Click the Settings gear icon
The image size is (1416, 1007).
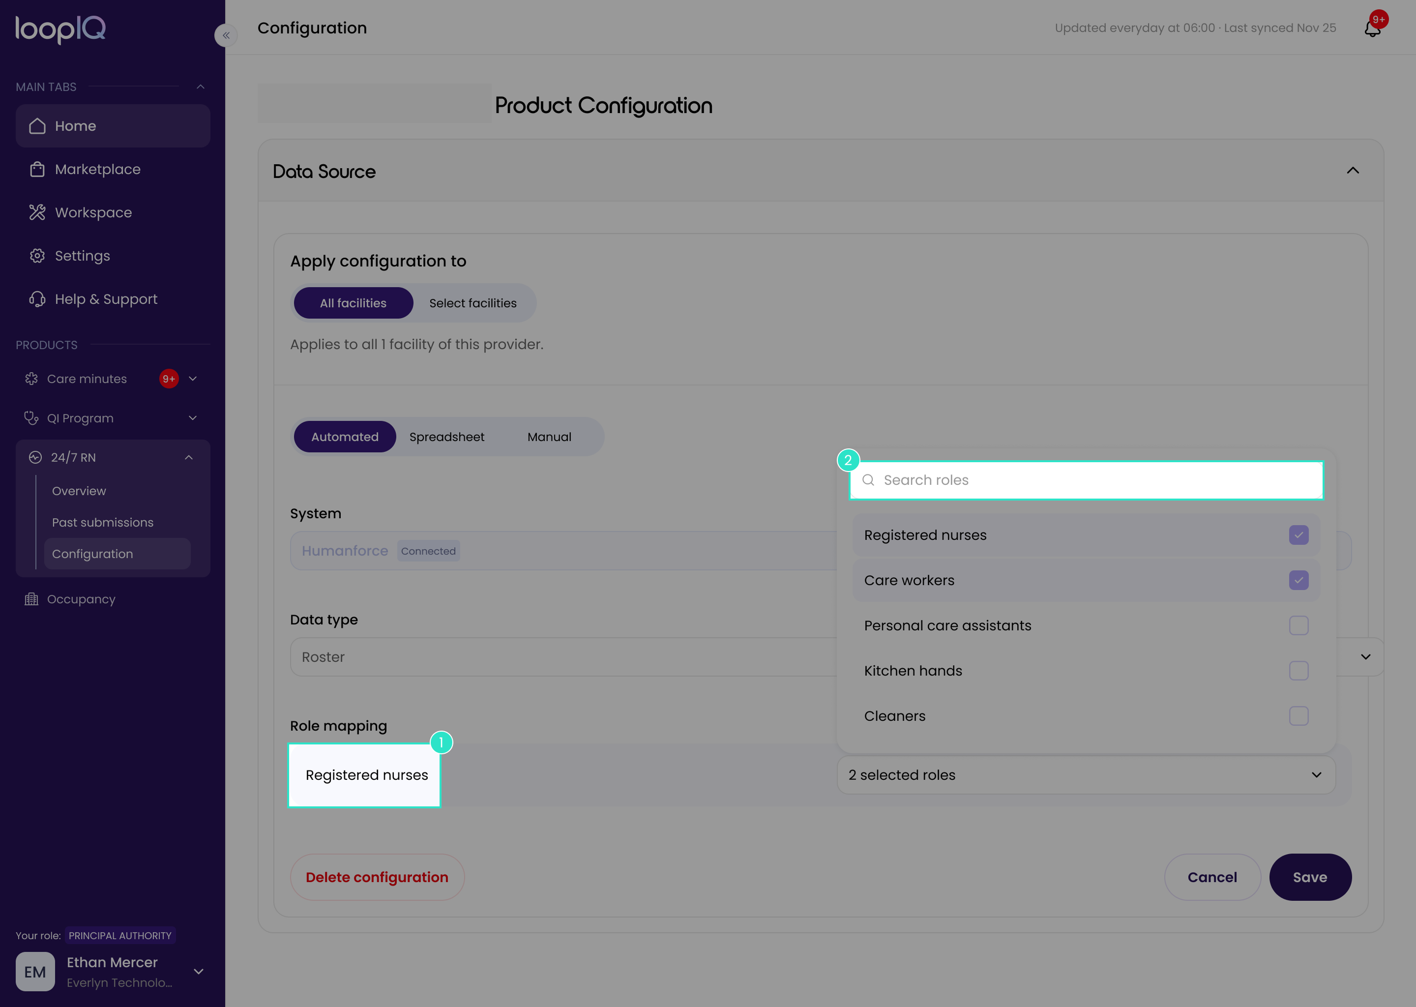(37, 256)
